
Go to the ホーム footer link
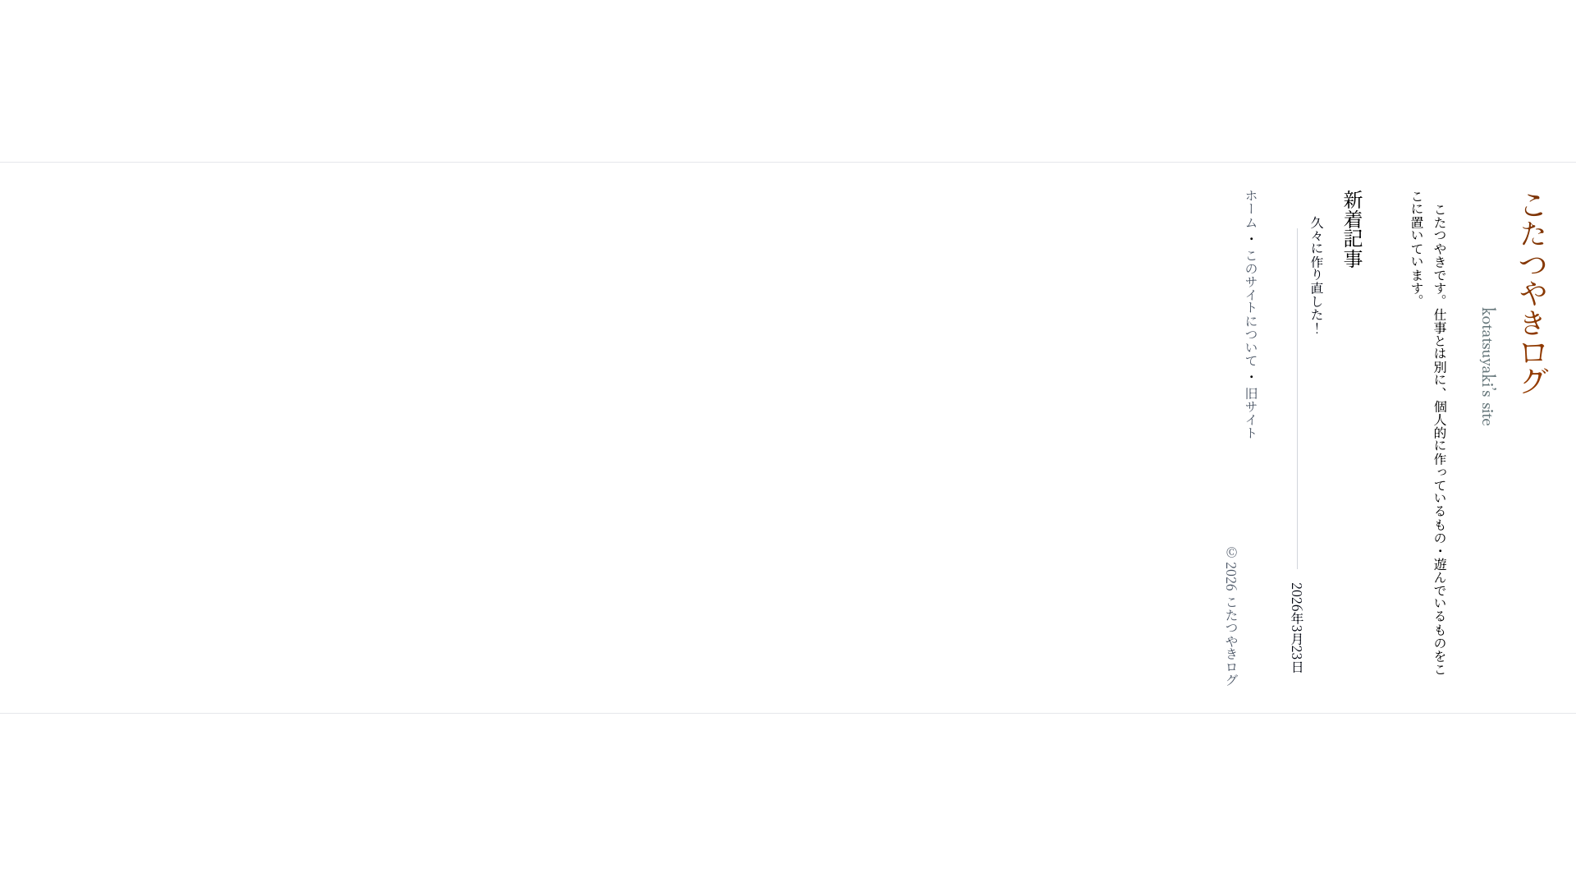pyautogui.click(x=1252, y=209)
